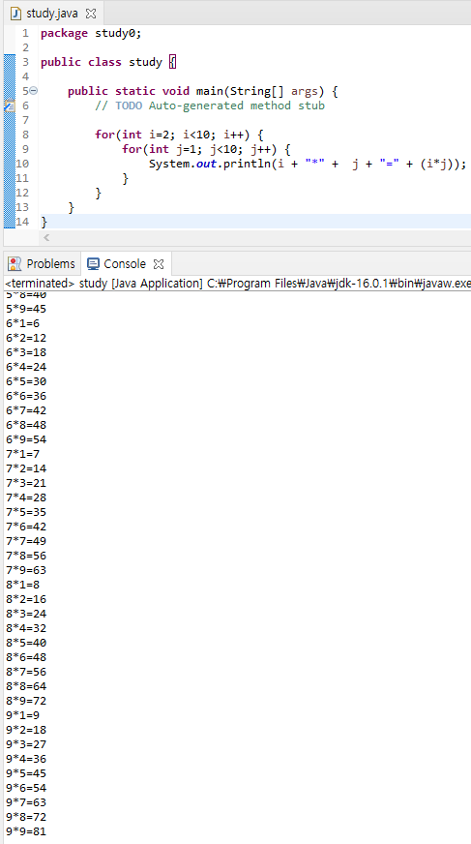Image resolution: width=471 pixels, height=844 pixels.
Task: Click console output line '9*9=81'
Action: pos(26,832)
